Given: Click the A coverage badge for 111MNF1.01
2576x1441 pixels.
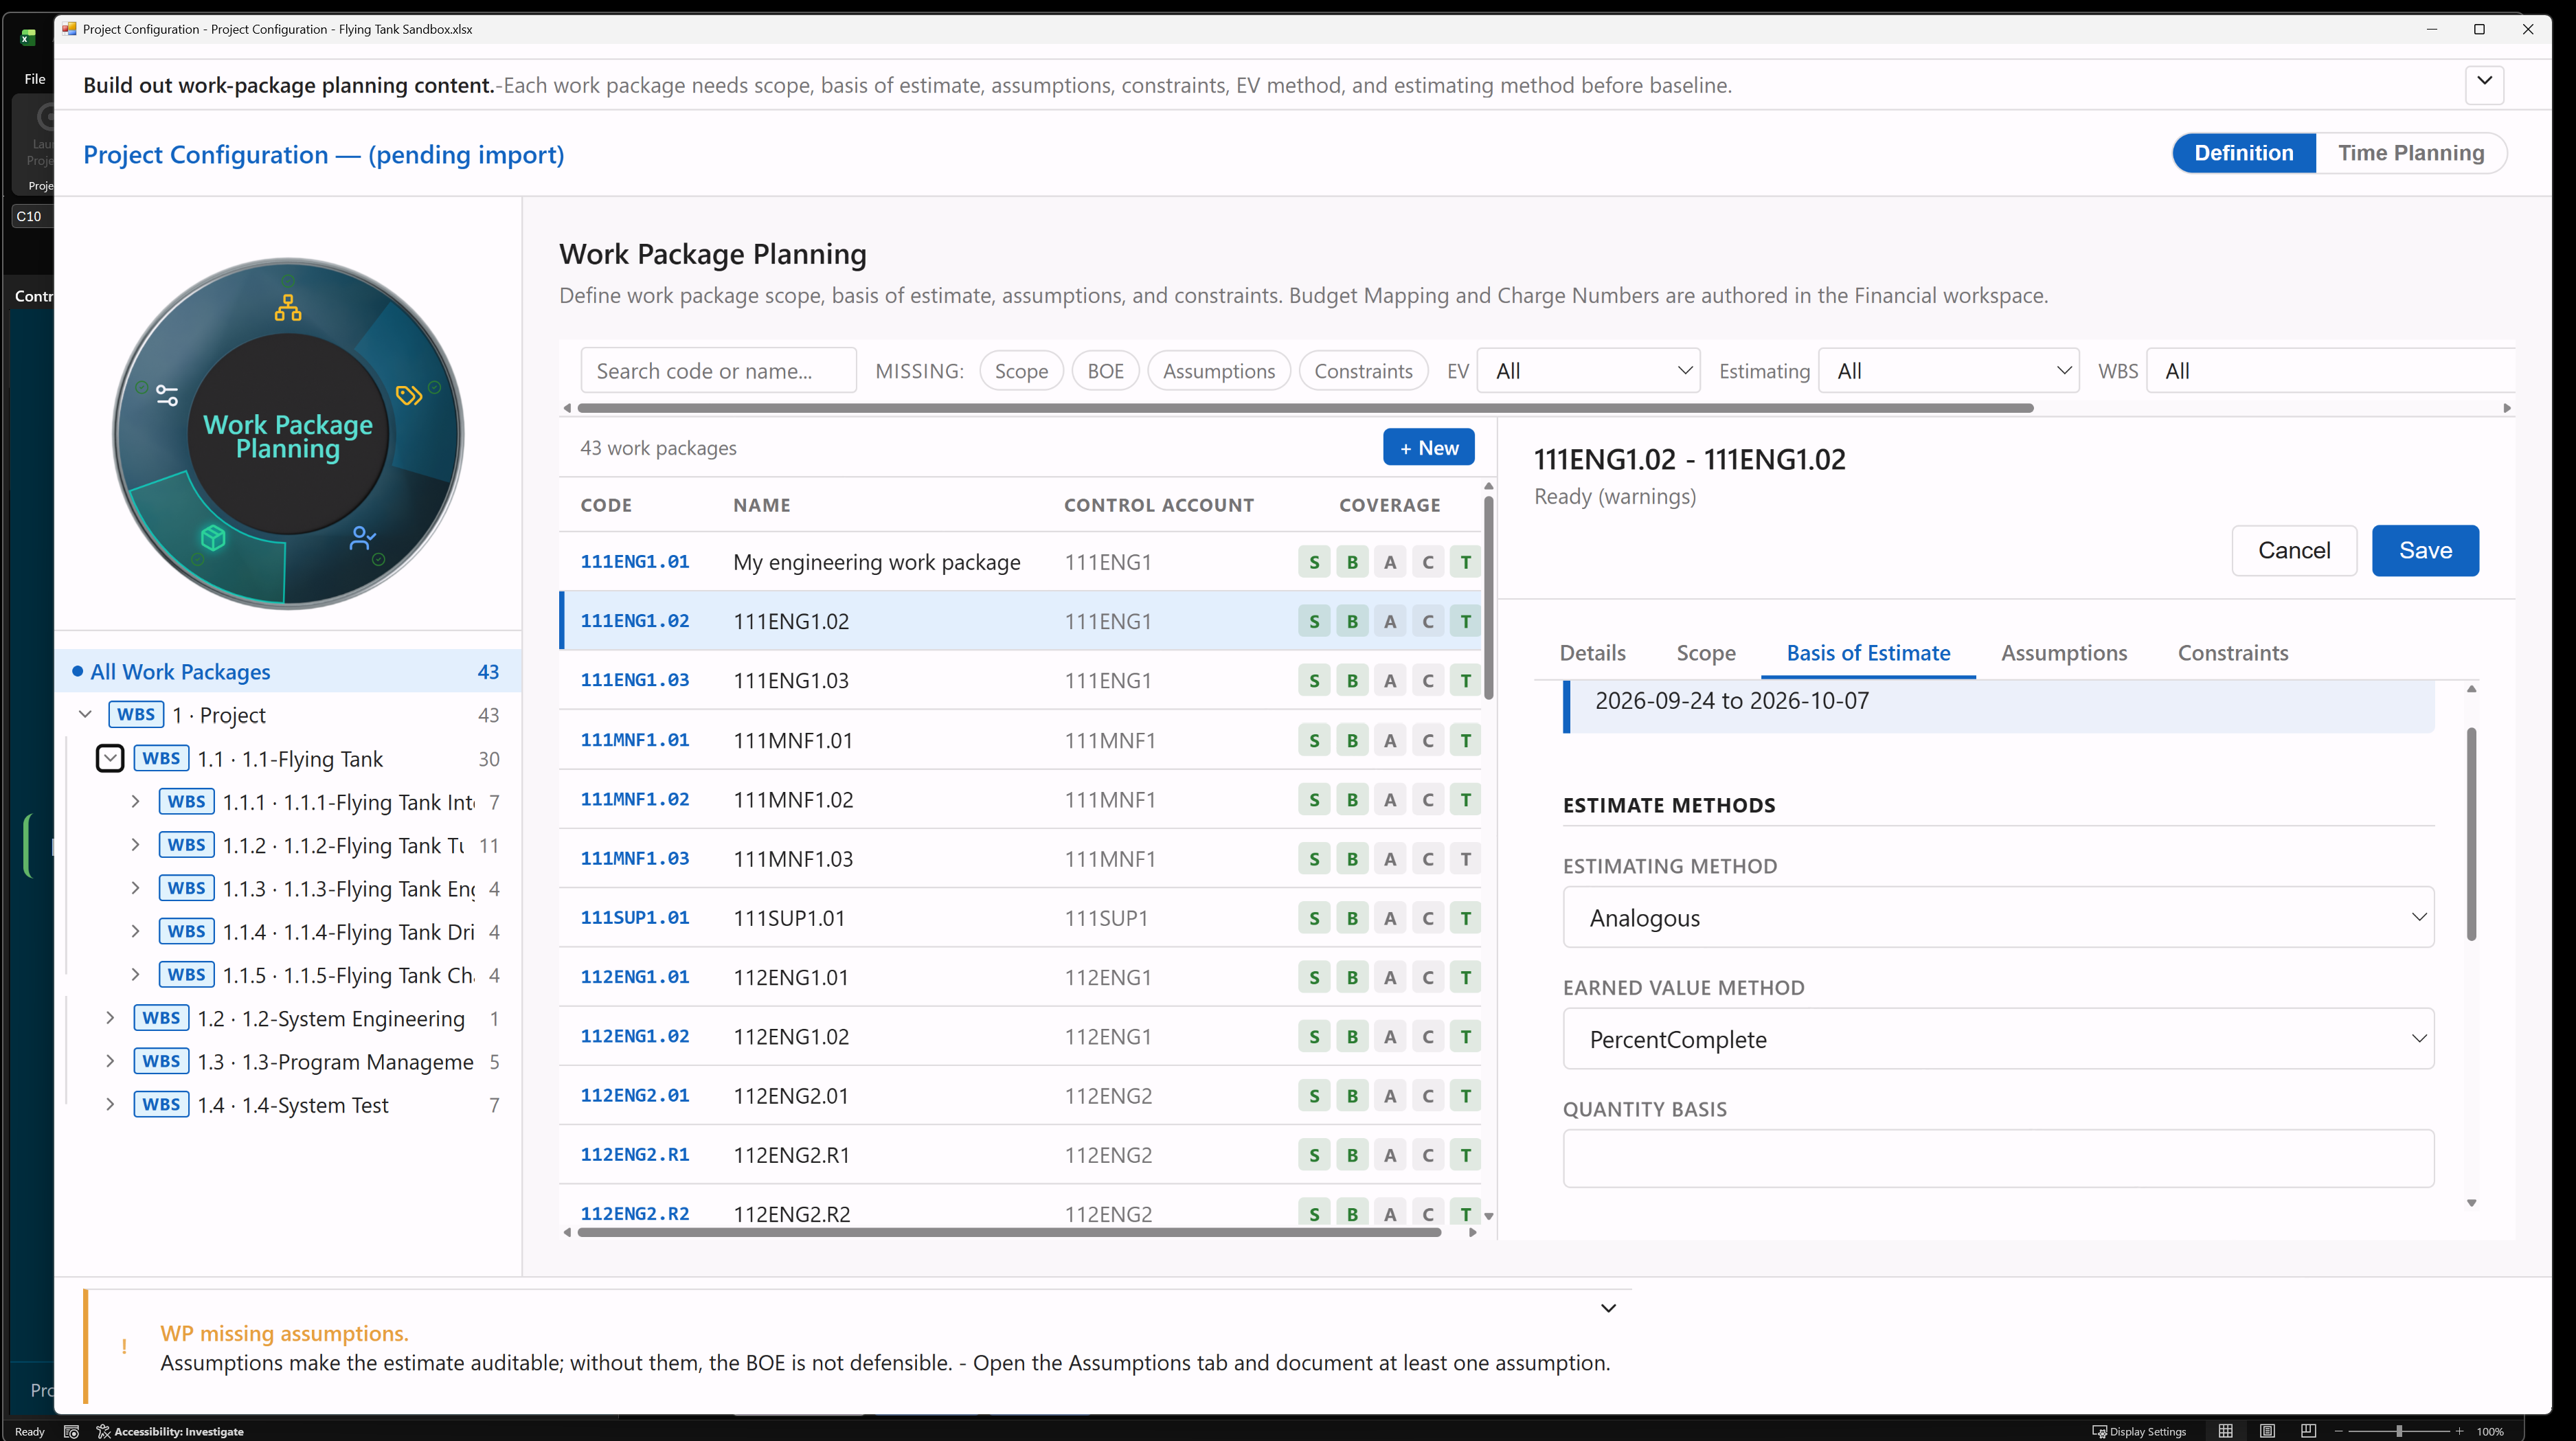Looking at the screenshot, I should coord(1390,740).
